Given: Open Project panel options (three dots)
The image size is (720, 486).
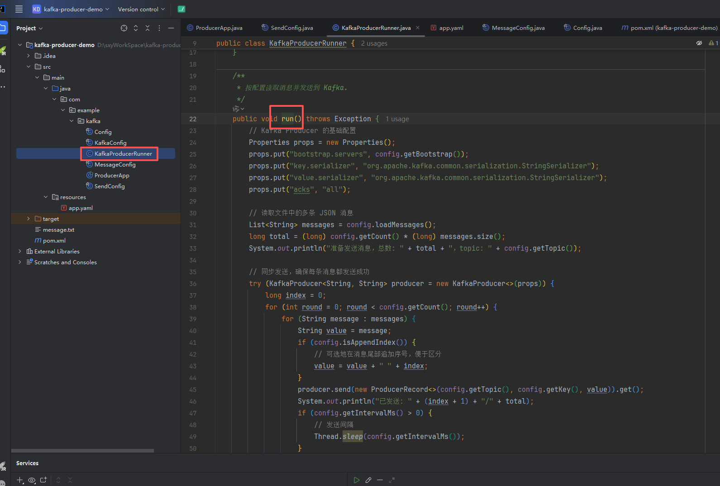Looking at the screenshot, I should (x=159, y=28).
